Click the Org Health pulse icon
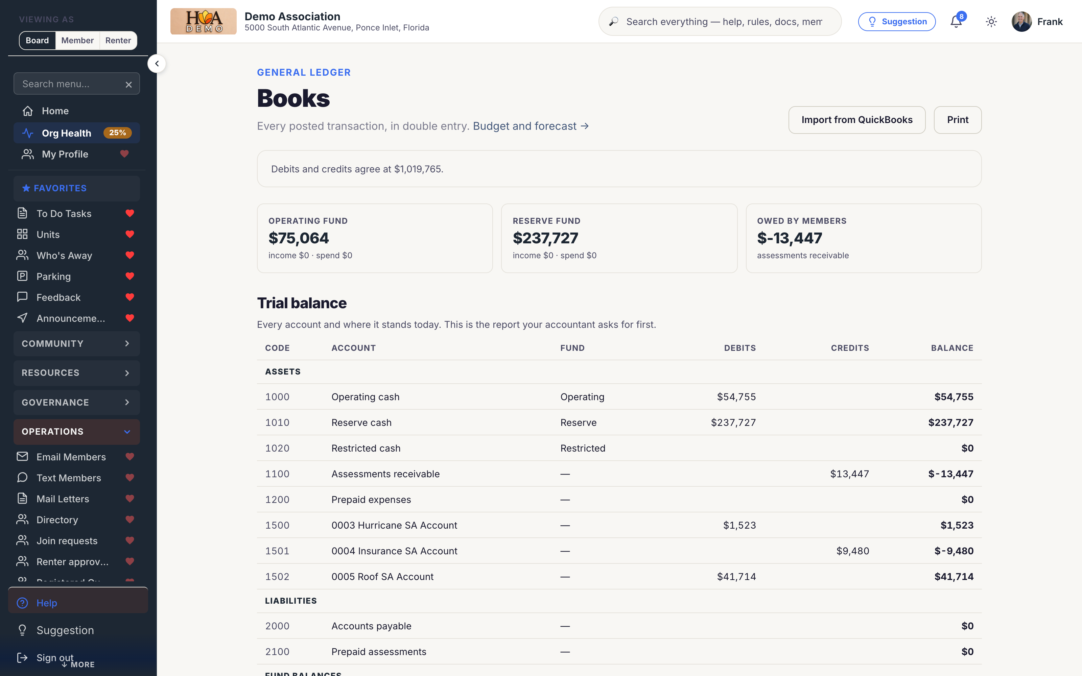 click(x=28, y=133)
